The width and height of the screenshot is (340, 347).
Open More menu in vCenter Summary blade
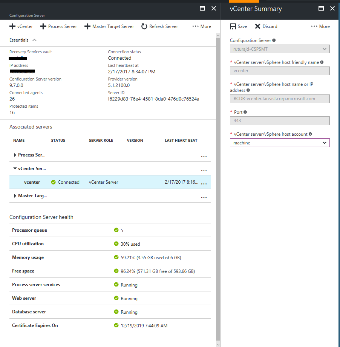pyautogui.click(x=320, y=26)
